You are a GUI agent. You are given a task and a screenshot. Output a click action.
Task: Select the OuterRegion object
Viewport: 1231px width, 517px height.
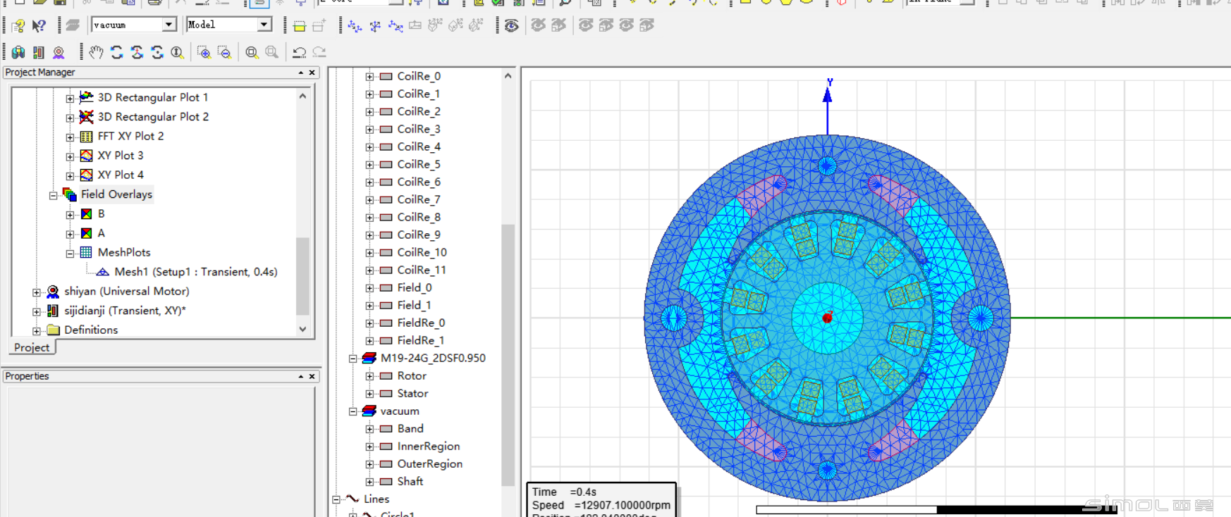click(x=429, y=464)
